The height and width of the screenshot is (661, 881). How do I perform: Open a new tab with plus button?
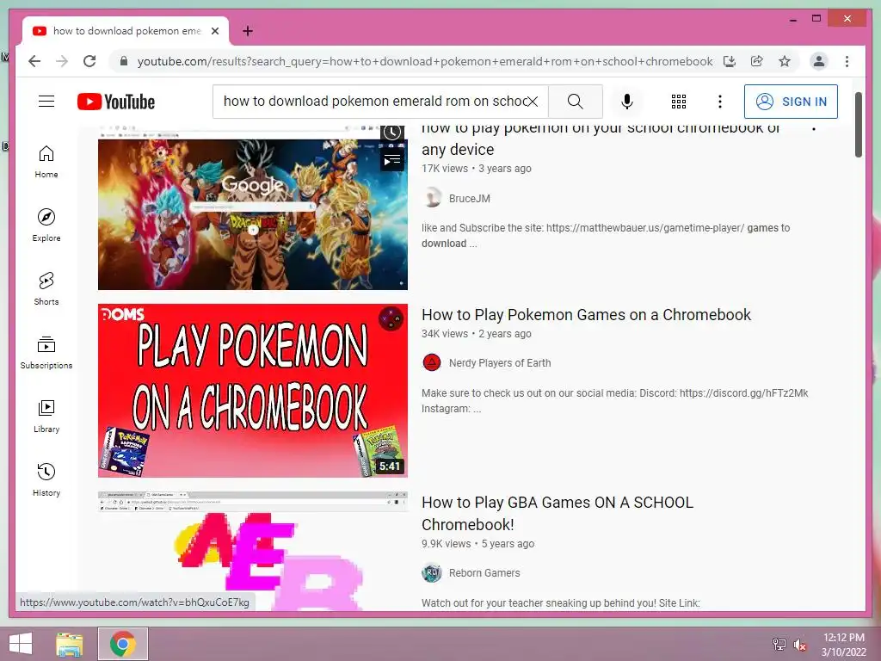[247, 31]
